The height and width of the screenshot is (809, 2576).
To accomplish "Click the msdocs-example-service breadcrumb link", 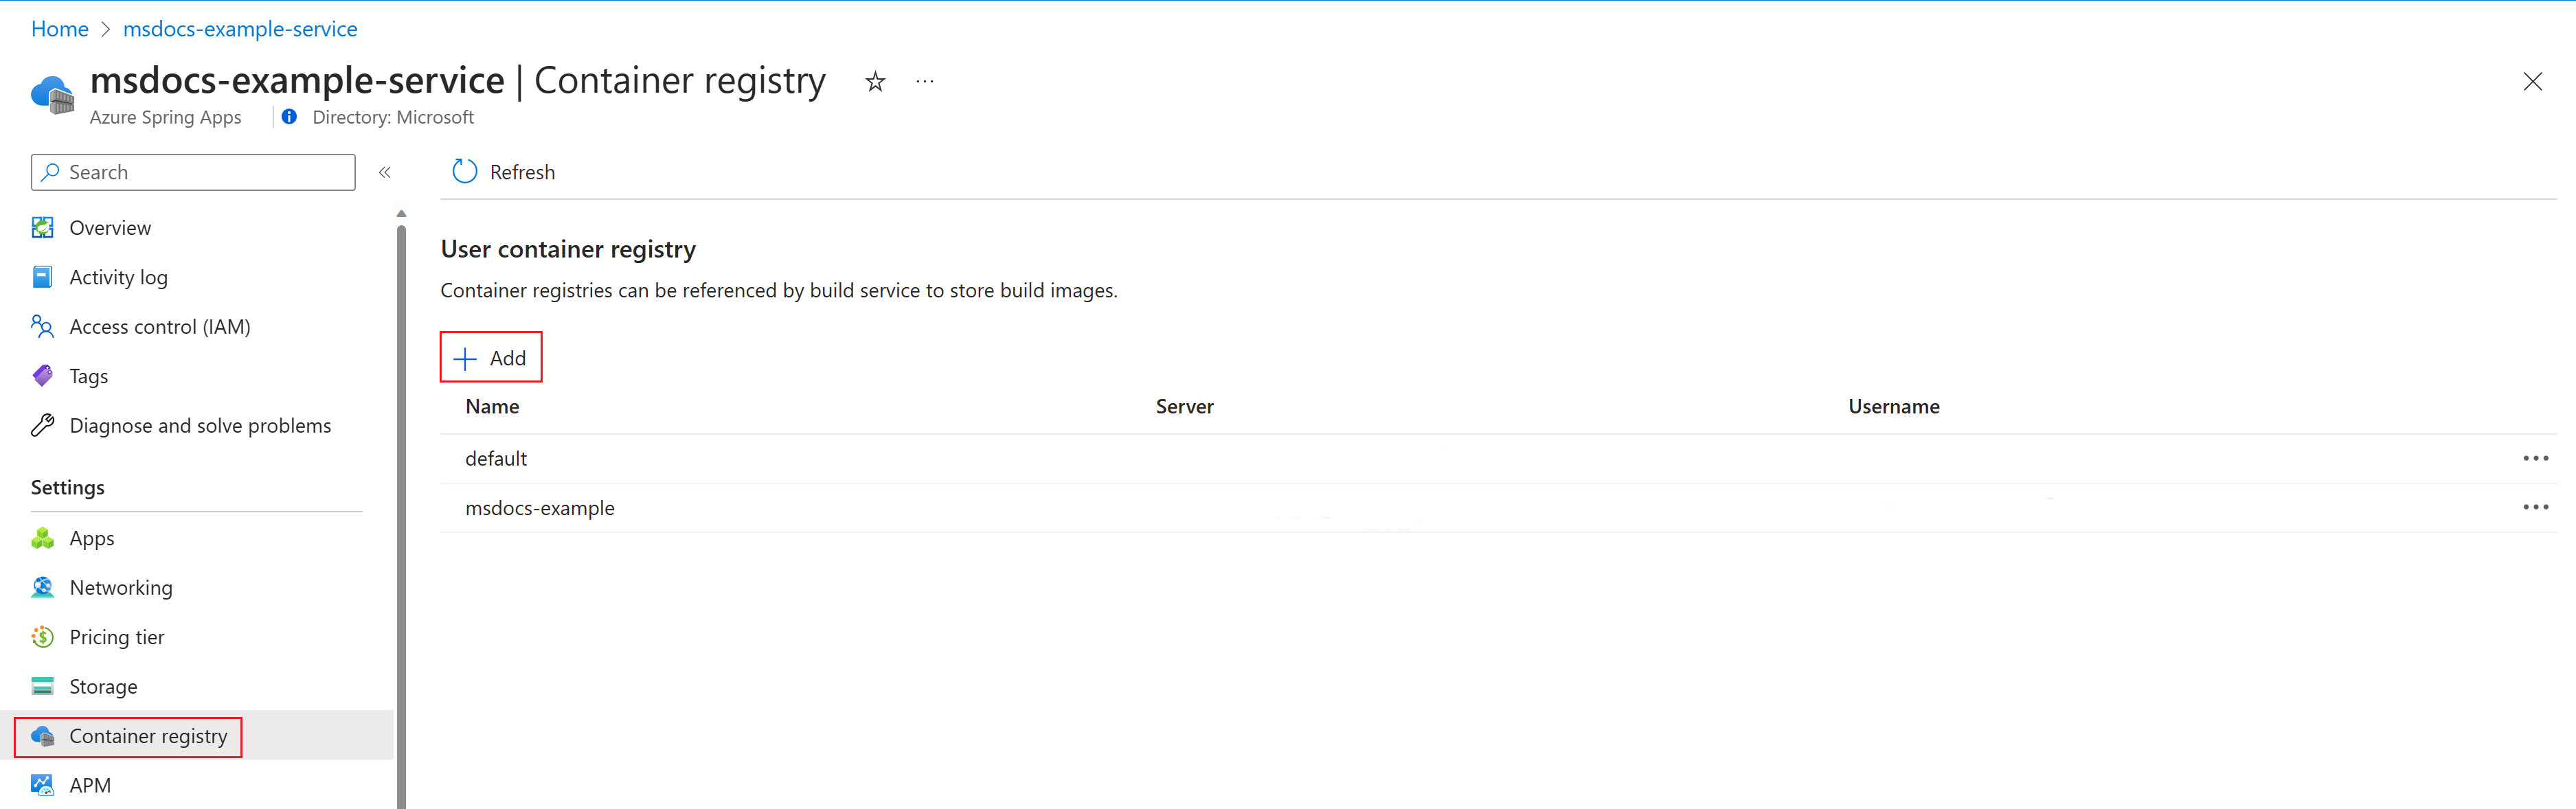I will [x=240, y=29].
